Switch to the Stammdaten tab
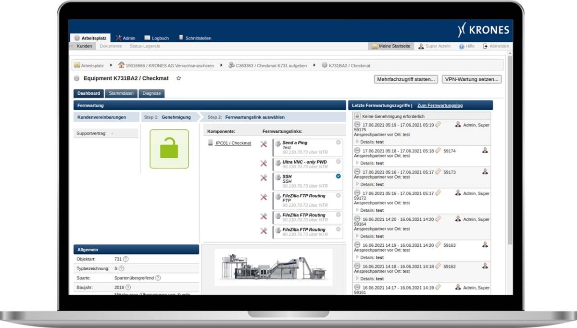This screenshot has width=577, height=328. click(x=121, y=93)
